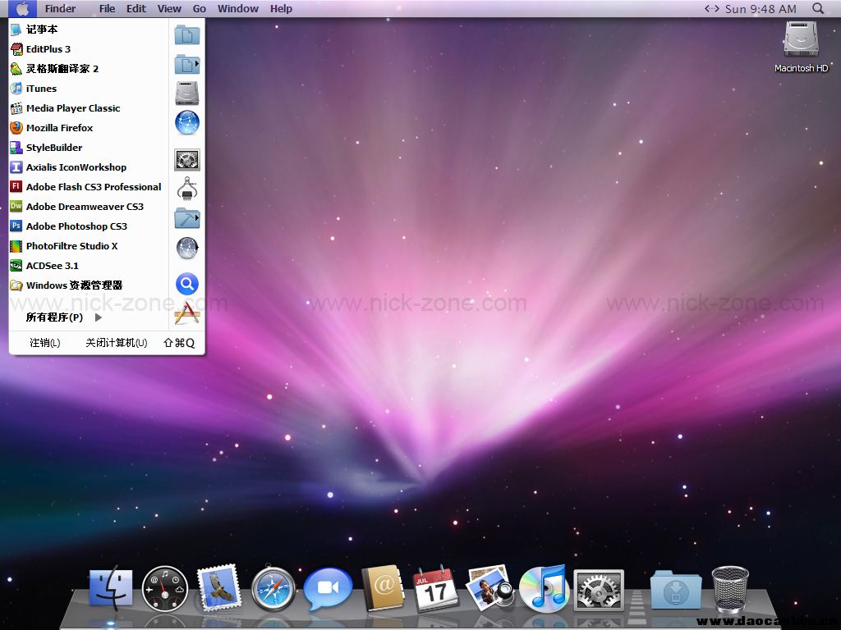The image size is (841, 630).
Task: Click 关闭计算机(U) shut down button
Action: coord(116,343)
